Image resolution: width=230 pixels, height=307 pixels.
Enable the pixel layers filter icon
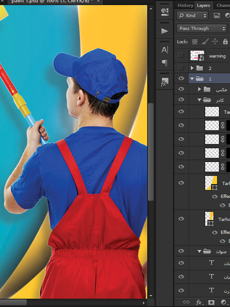pos(216,15)
